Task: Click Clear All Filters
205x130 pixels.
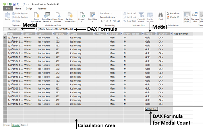Action: coord(141,17)
